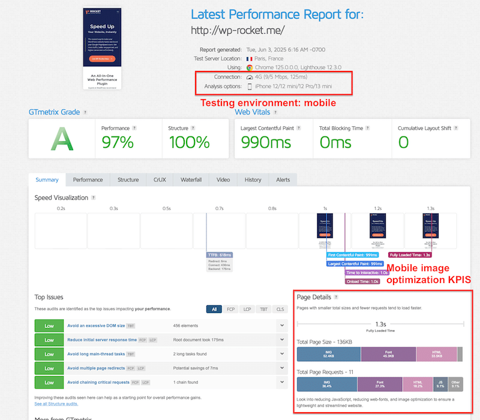
Task: Open 'Avoid chaining critical requests' link
Action: (x=98, y=382)
